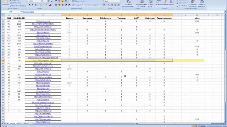Open the Clear (Очистить) dropdown
The image size is (227, 127).
click(x=182, y=6)
